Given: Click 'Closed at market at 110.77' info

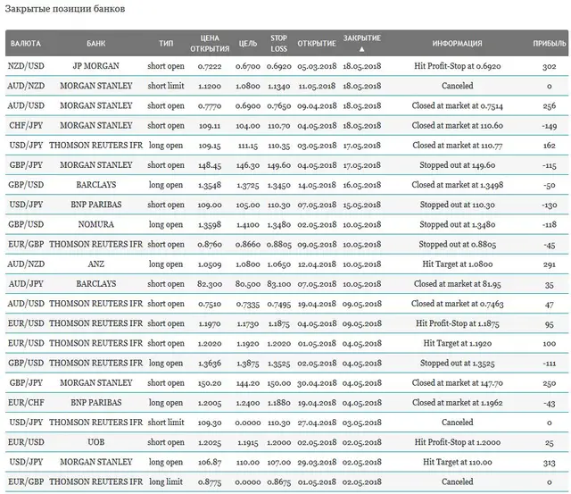Looking at the screenshot, I should click(x=458, y=145).
